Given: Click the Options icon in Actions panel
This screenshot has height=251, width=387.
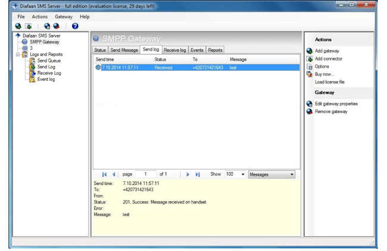Looking at the screenshot, I should [x=310, y=67].
